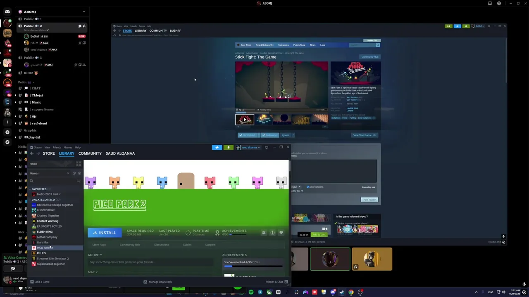Collapse the UNCATEGORIZED category

[x=30, y=200]
